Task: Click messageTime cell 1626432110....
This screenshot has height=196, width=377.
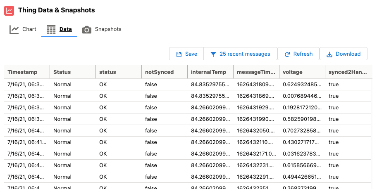Action: [x=255, y=142]
